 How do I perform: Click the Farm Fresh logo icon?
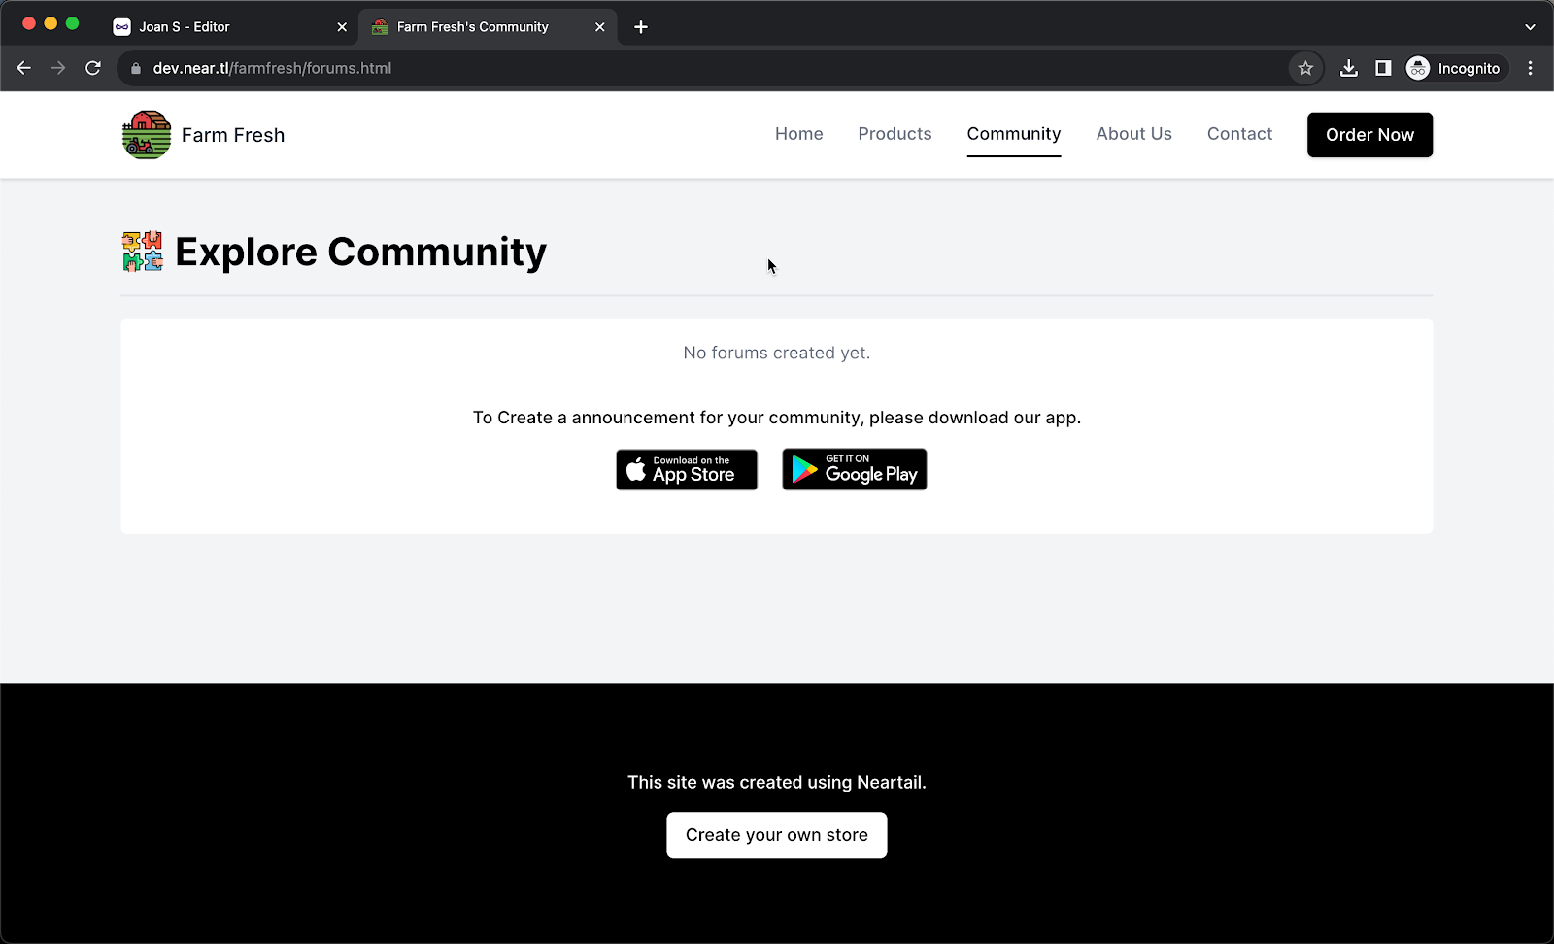tap(145, 134)
